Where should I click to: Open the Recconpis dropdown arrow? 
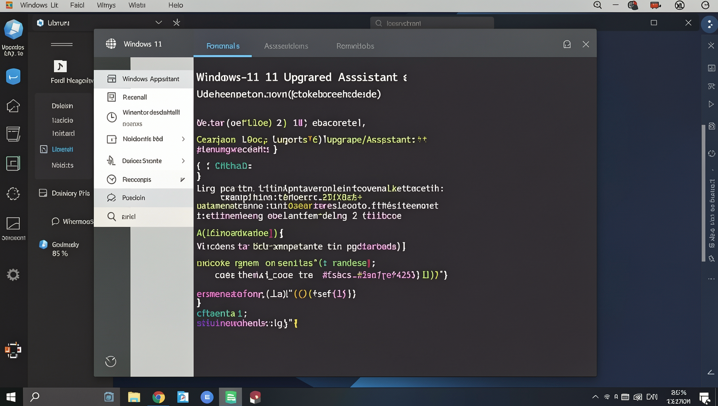[183, 180]
